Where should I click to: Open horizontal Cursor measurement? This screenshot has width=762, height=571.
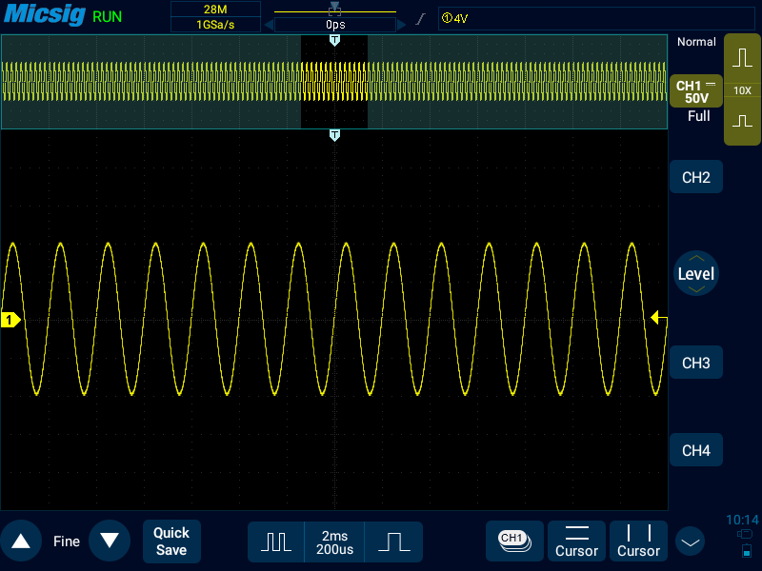click(576, 541)
